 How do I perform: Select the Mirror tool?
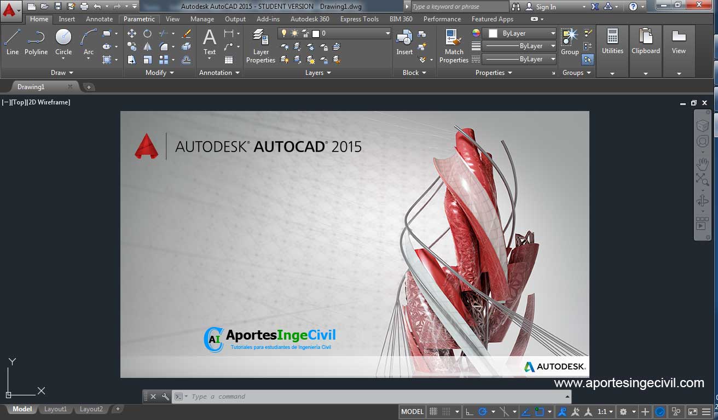pos(147,46)
